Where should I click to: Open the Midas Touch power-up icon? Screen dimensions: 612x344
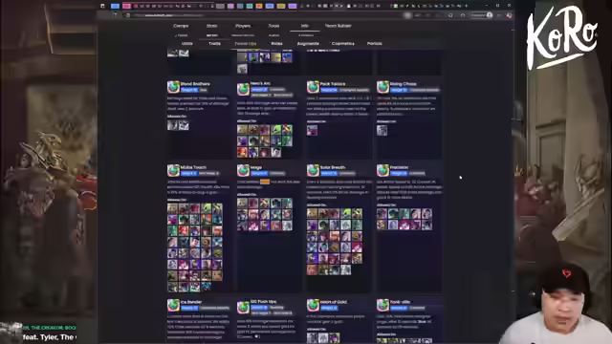click(x=173, y=170)
